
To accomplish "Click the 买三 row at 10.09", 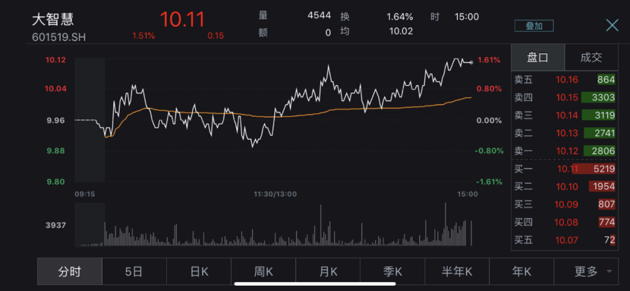I will click(x=565, y=205).
